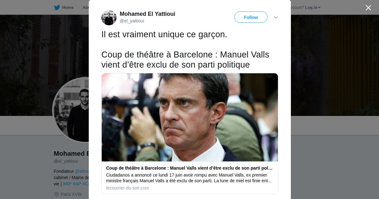Click the @el_yattioui handle in the tweet header
The height and width of the screenshot is (199, 379).
tap(132, 21)
